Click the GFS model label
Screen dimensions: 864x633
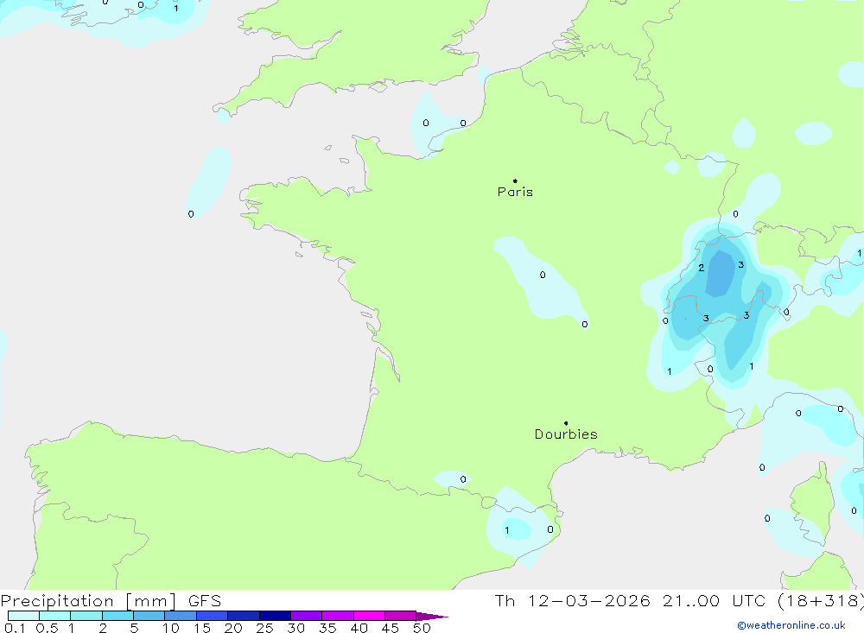pos(205,601)
